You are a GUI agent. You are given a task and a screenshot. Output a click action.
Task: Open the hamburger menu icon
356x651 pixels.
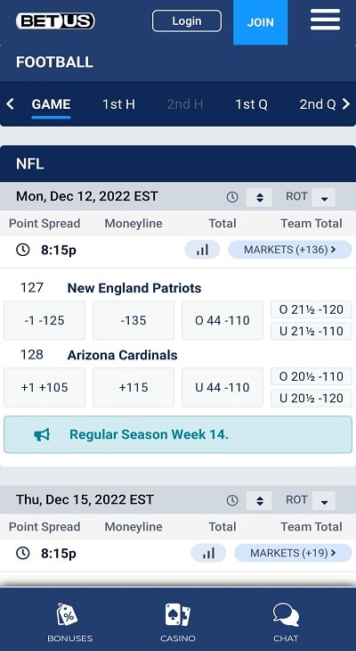click(326, 20)
